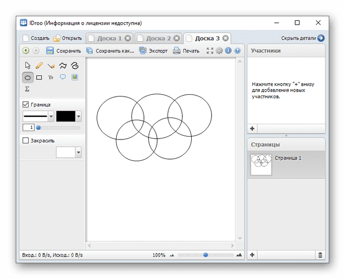345x279 pixels.
Task: Choose the insert image tool
Action: [74, 77]
